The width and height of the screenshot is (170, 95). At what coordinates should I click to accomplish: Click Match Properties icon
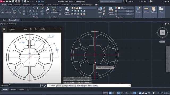click(x=111, y=11)
